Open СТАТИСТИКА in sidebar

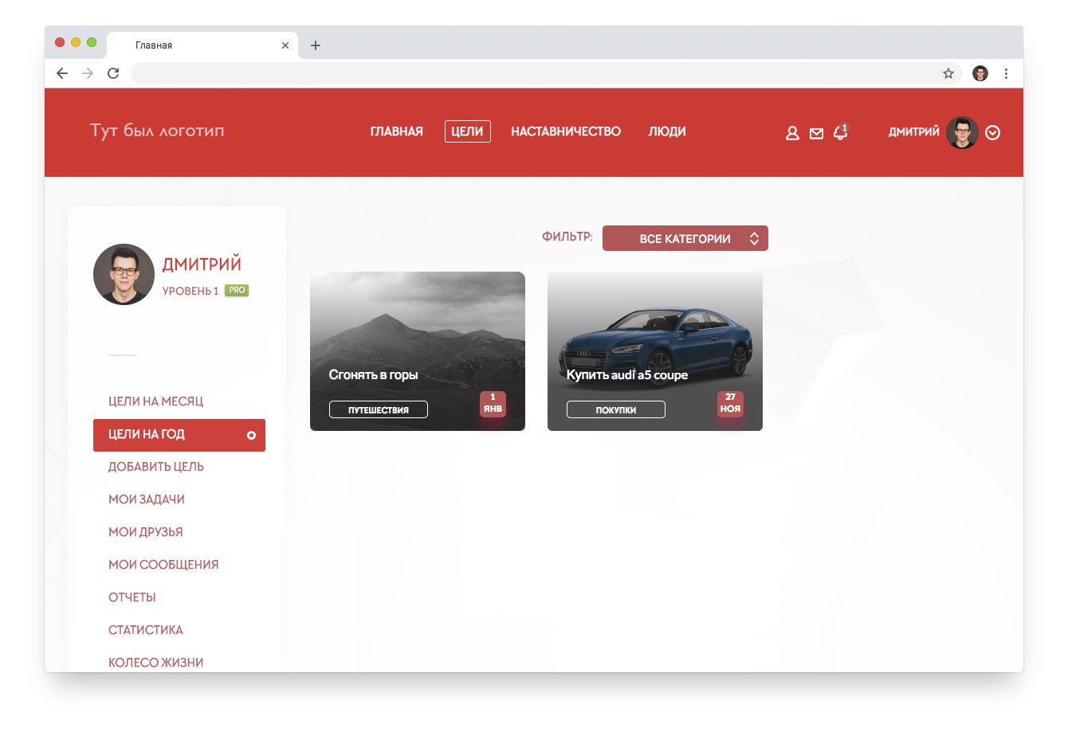tap(146, 630)
